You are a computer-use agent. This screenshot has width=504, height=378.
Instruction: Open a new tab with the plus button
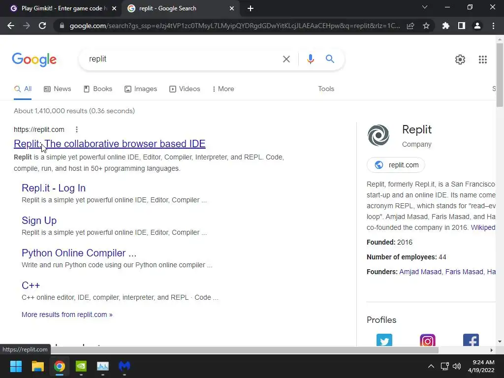[x=251, y=9]
